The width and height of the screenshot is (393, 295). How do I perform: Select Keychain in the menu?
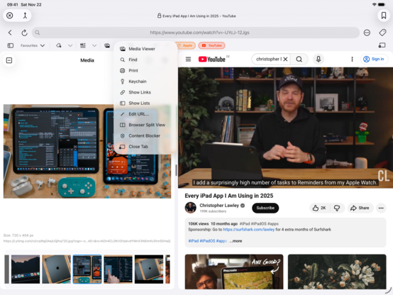click(145, 82)
